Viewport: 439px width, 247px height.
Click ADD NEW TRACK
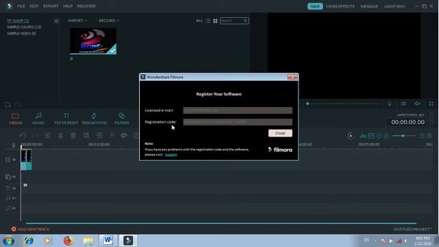tap(30, 229)
